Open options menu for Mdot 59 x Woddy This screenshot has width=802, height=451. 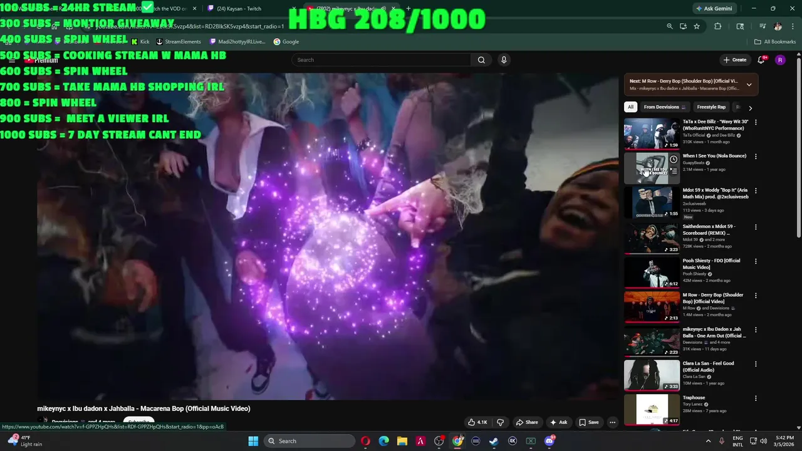[756, 190]
